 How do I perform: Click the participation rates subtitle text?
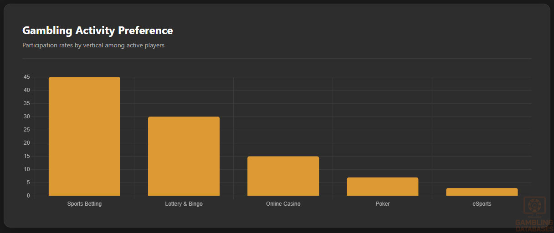(x=93, y=45)
